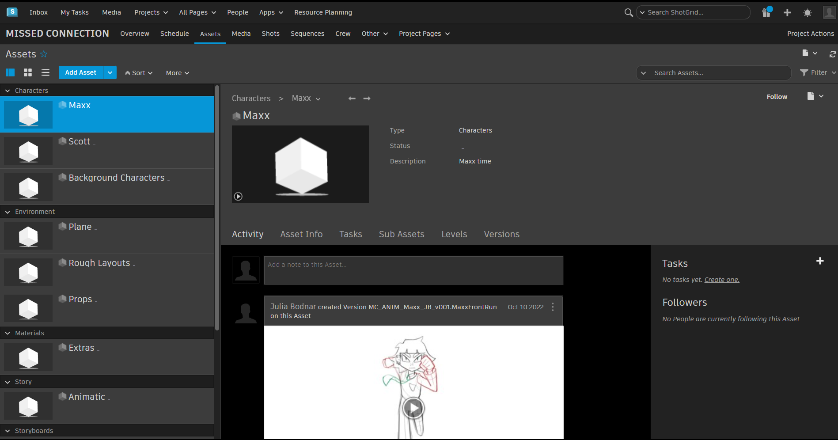Favorite the Assets page star icon
838x440 pixels.
tap(44, 54)
